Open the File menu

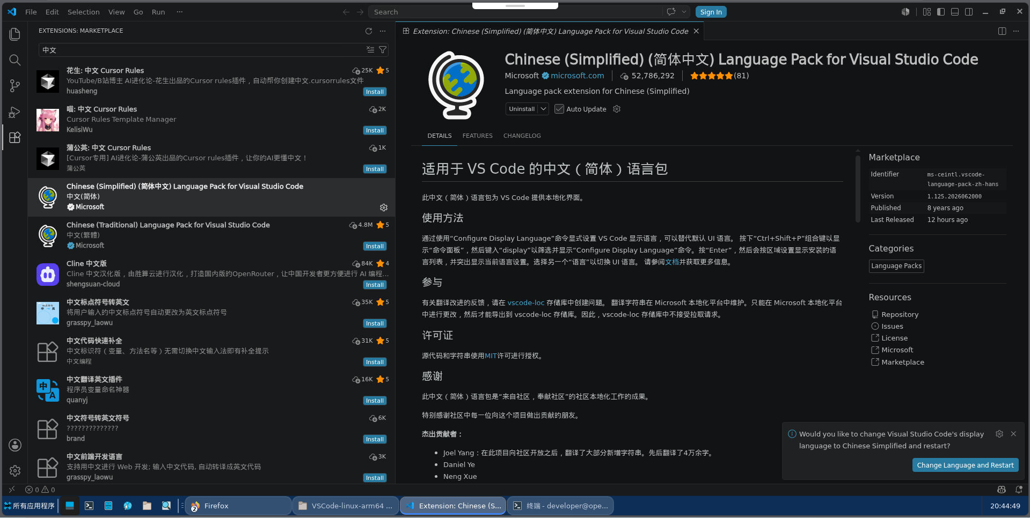pyautogui.click(x=31, y=12)
